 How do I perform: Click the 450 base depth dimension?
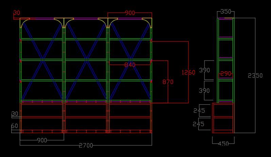[x=223, y=143]
